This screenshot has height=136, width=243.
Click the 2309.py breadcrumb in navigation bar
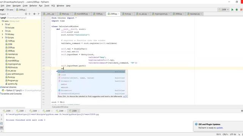(x=21, y=10)
